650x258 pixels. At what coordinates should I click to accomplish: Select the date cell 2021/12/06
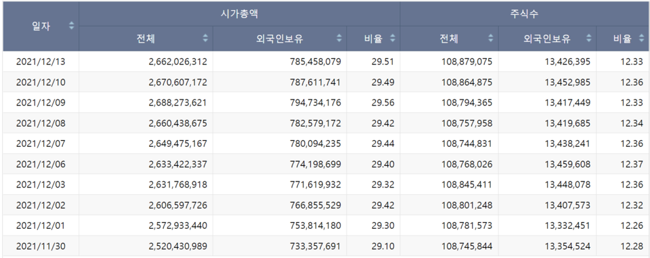(x=41, y=165)
